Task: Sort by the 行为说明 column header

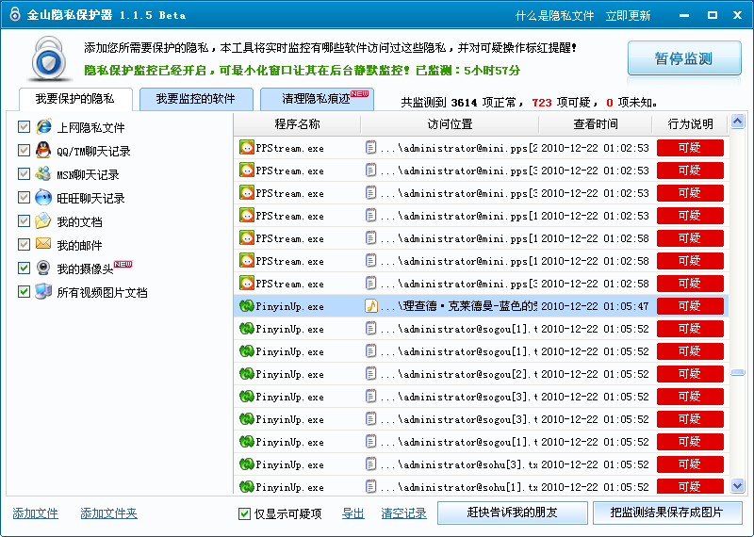Action: coord(691,124)
